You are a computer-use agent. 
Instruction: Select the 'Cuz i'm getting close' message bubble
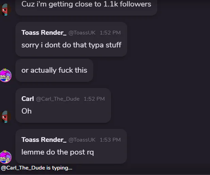coord(86,5)
